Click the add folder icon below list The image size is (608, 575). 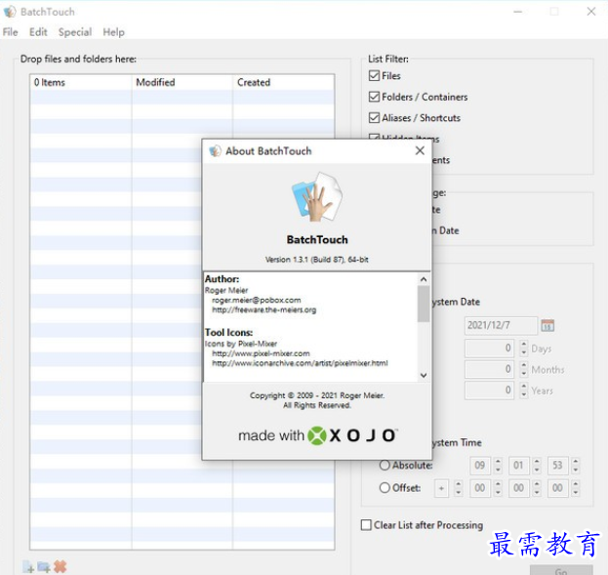click(x=44, y=567)
